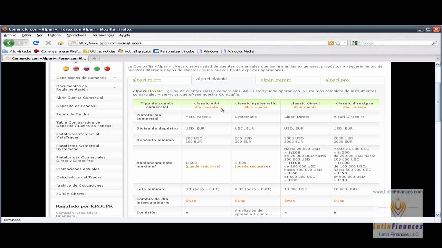Screen dimensions: 442x248
Task: Open the Historial menu
Action: coord(55,35)
